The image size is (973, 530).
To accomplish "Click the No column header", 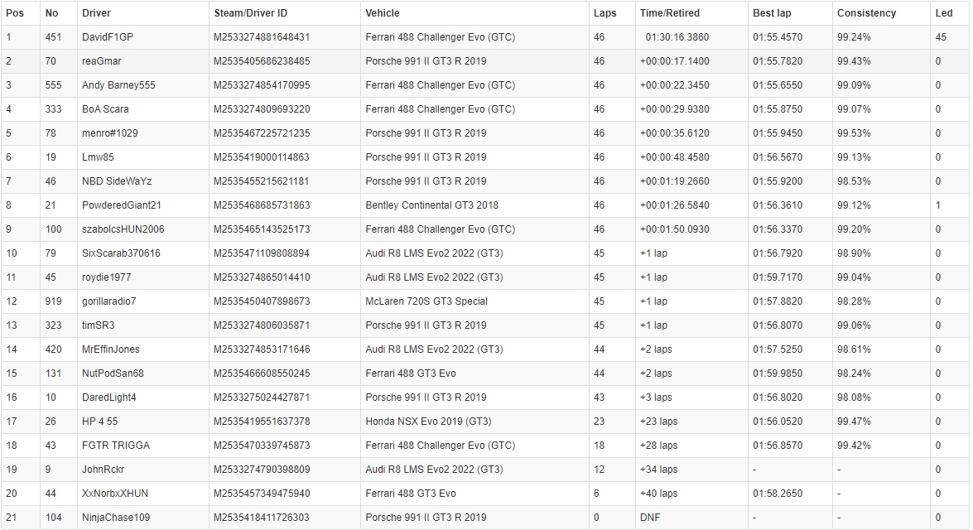I will point(51,13).
